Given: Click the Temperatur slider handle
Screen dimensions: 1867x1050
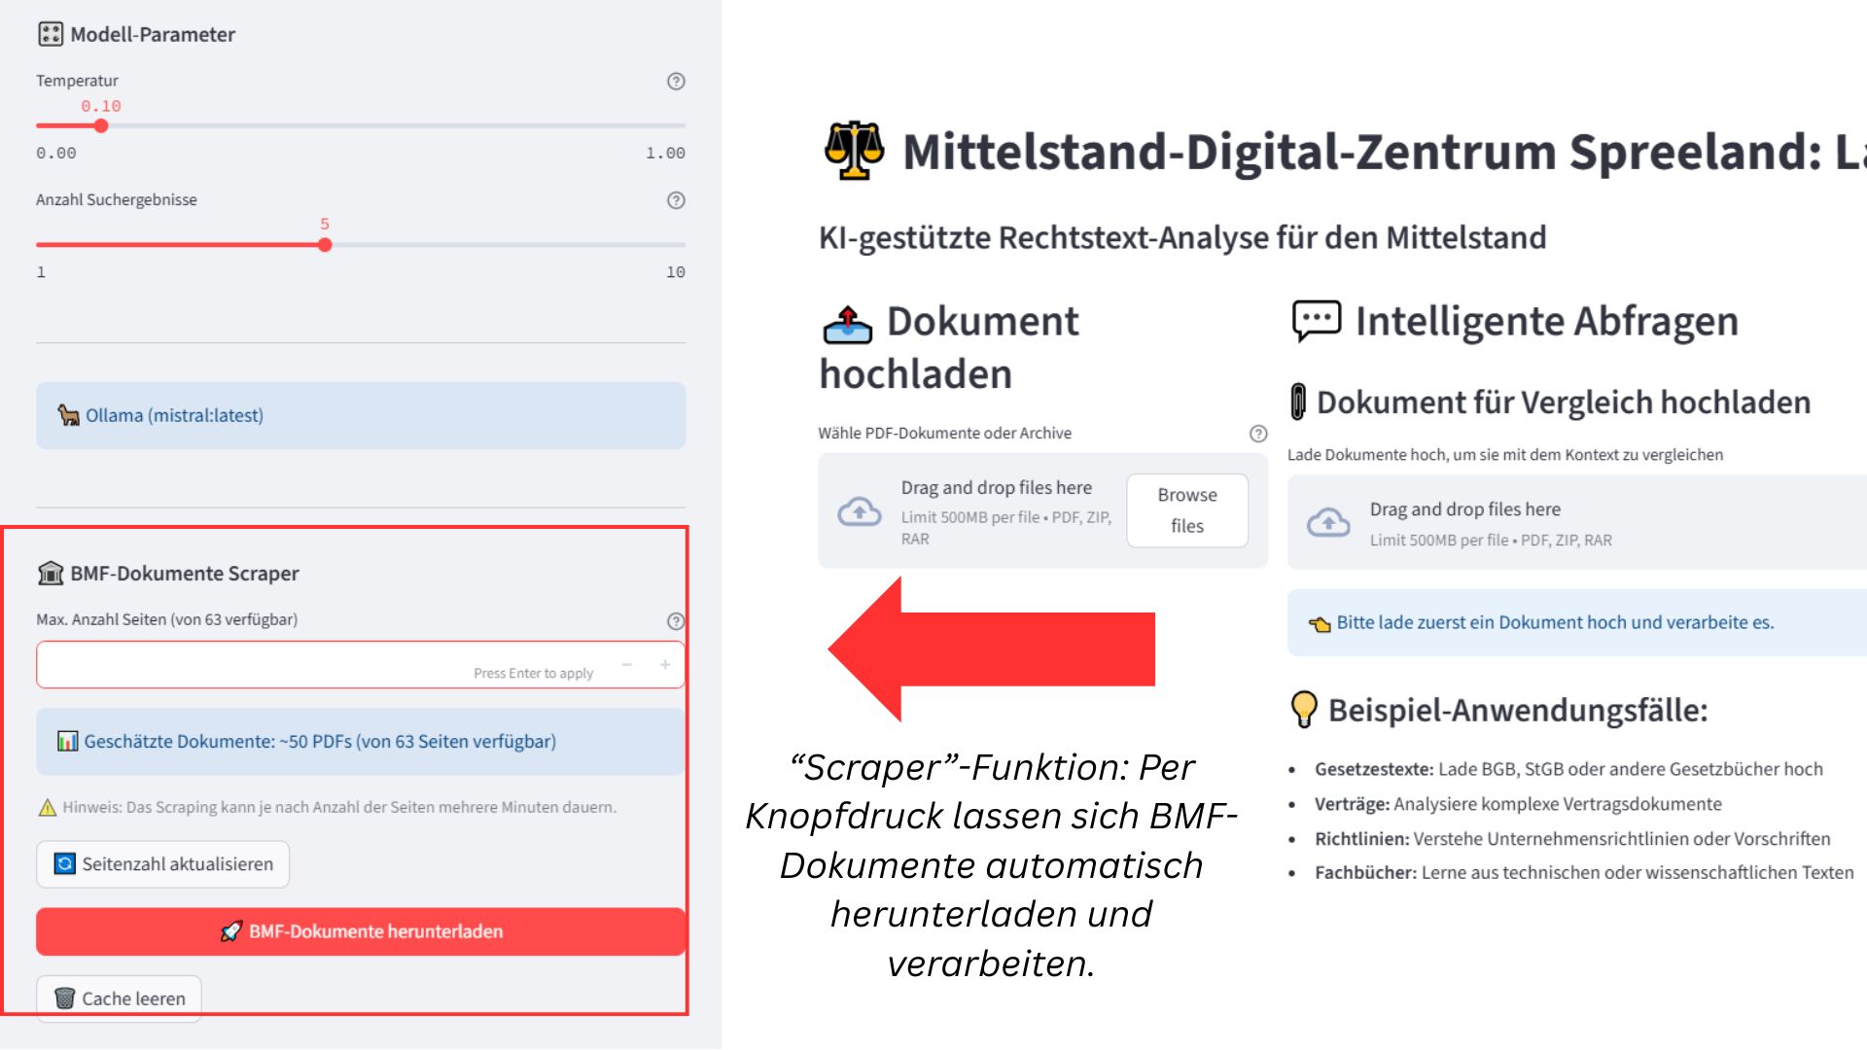Looking at the screenshot, I should coord(101,125).
